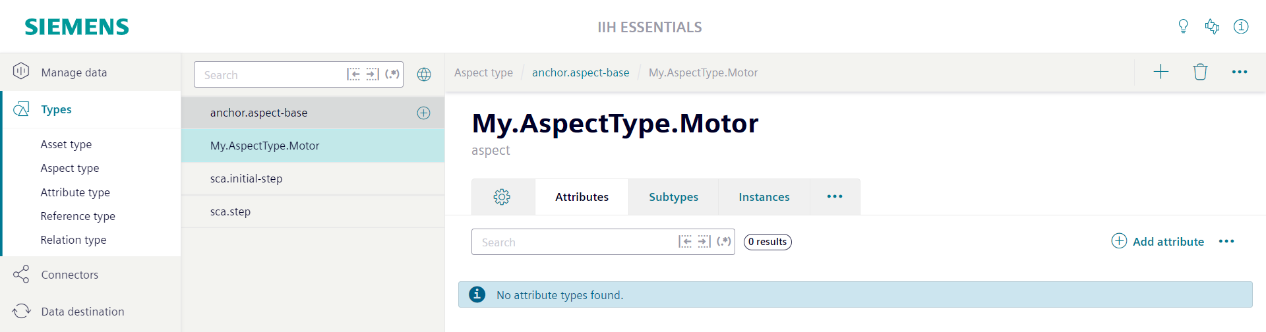
Task: Go to Aspect type in sidebar
Action: click(70, 168)
